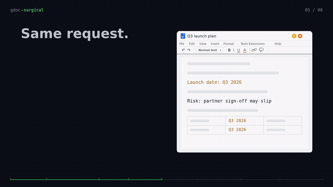Open the Help menu
The width and height of the screenshot is (333, 187).
(x=278, y=44)
